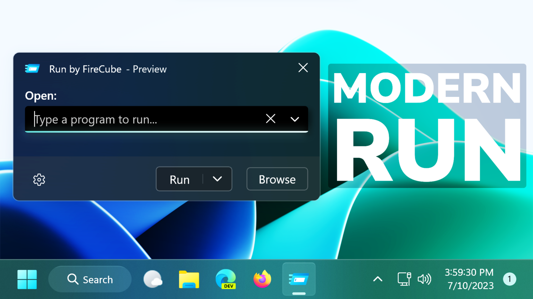This screenshot has height=299, width=533.
Task: Click the cast/display icon in the system tray
Action: pyautogui.click(x=404, y=279)
